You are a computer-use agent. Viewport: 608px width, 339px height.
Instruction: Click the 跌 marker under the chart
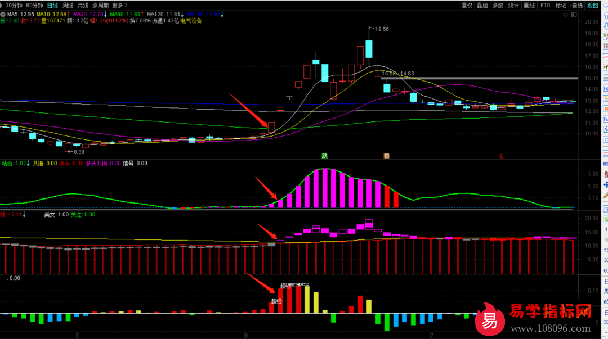coord(325,156)
